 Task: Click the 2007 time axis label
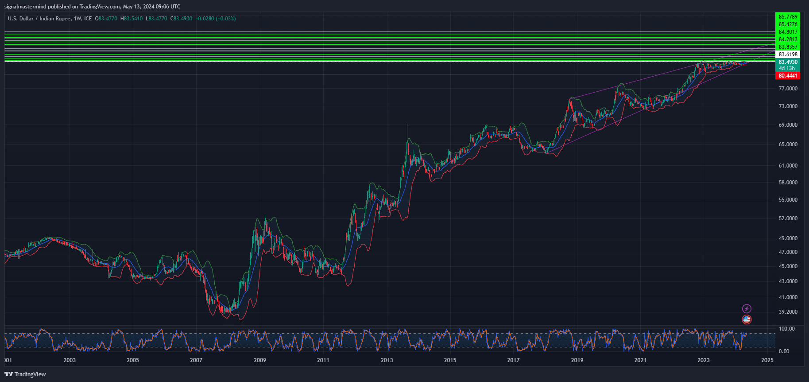coord(196,360)
